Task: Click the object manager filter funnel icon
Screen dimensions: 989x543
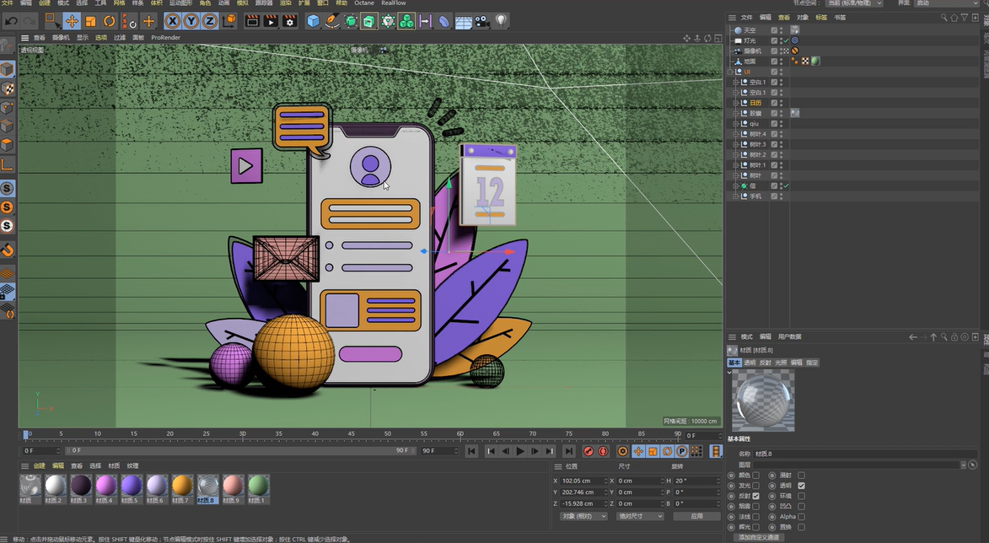Action: pos(965,18)
